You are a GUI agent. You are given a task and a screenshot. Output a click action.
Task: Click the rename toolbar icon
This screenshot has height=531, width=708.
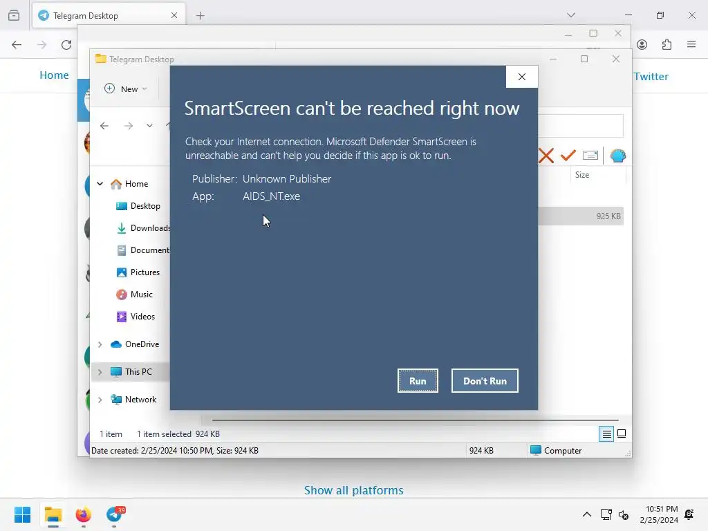pyautogui.click(x=590, y=156)
